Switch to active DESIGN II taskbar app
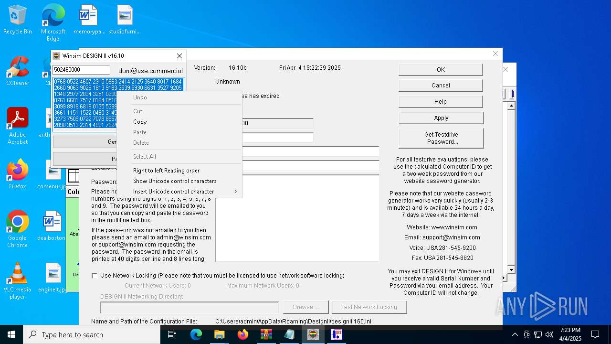The width and height of the screenshot is (611, 344). [313, 334]
